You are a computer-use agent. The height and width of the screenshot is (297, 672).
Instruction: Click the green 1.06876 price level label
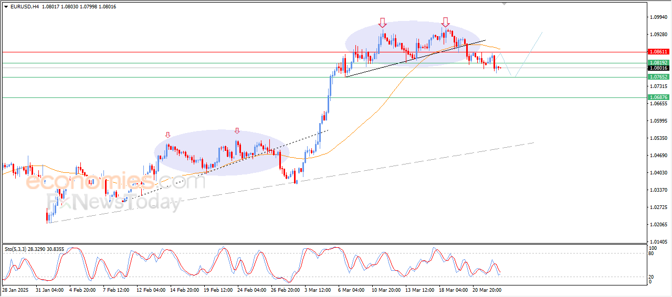(x=658, y=97)
